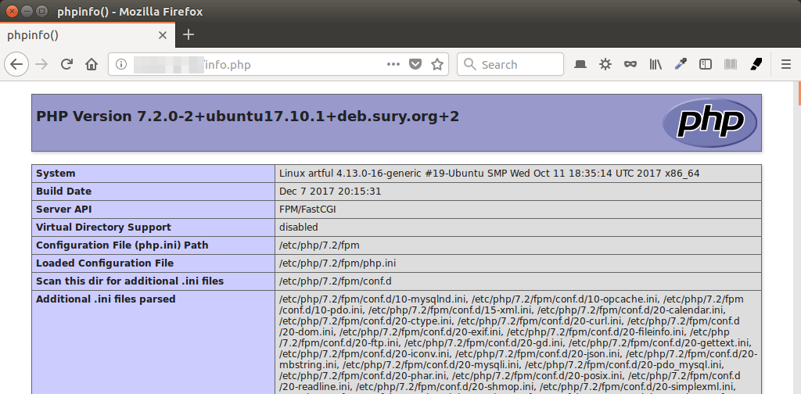Viewport: 801px width, 394px height.
Task: Bookmark this page with the star
Action: [437, 64]
